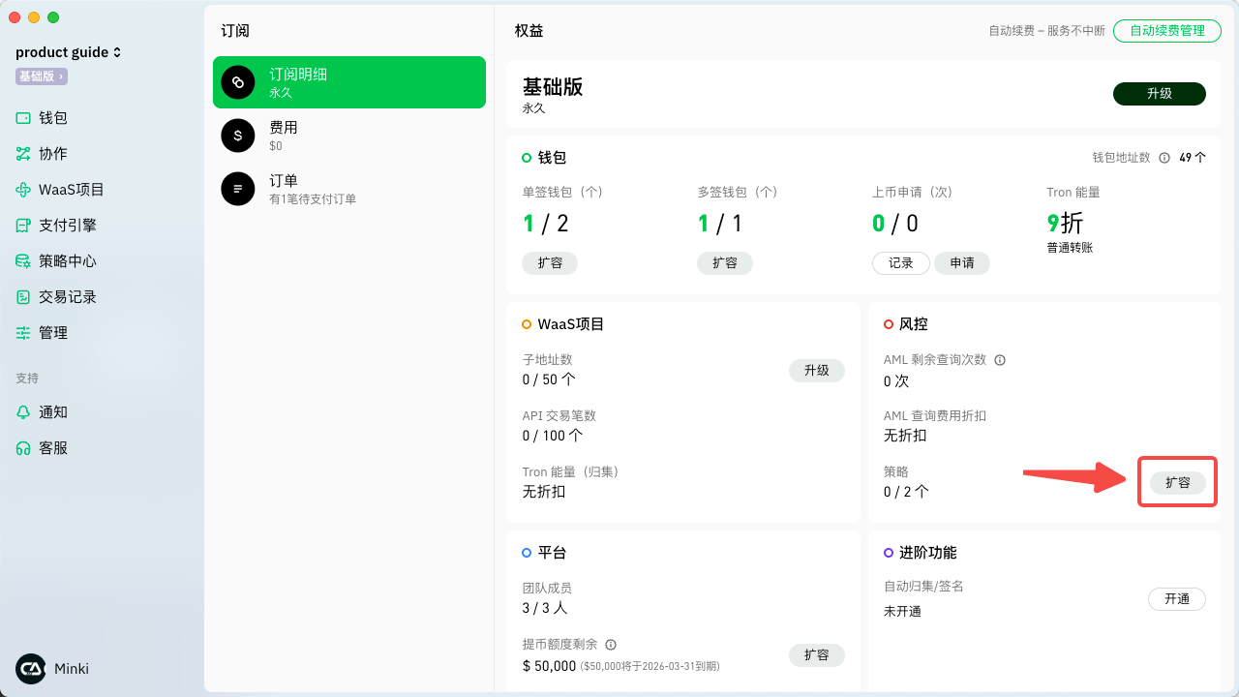Click the 交易记录 transaction records icon
1239x697 pixels.
(23, 297)
